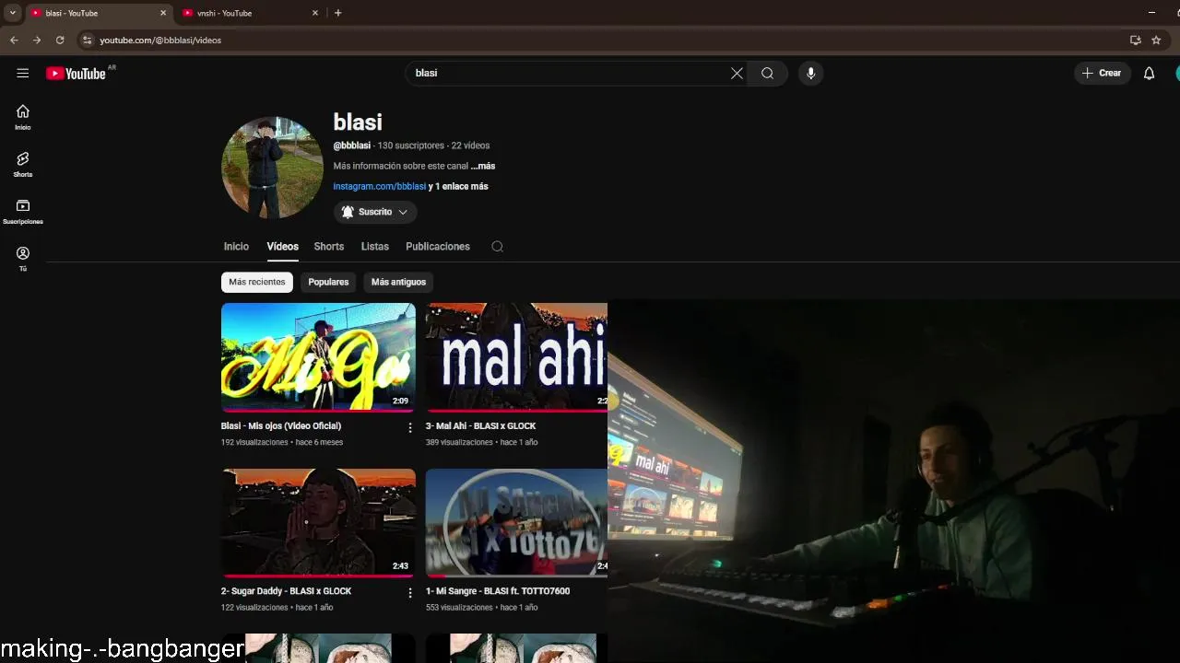The image size is (1180, 663).
Task: Open a new browser tab
Action: coord(338,13)
